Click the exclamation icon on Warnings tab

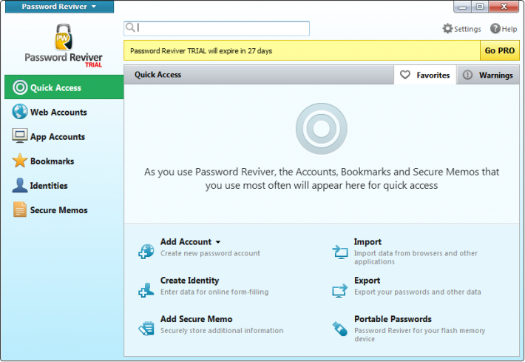[467, 75]
